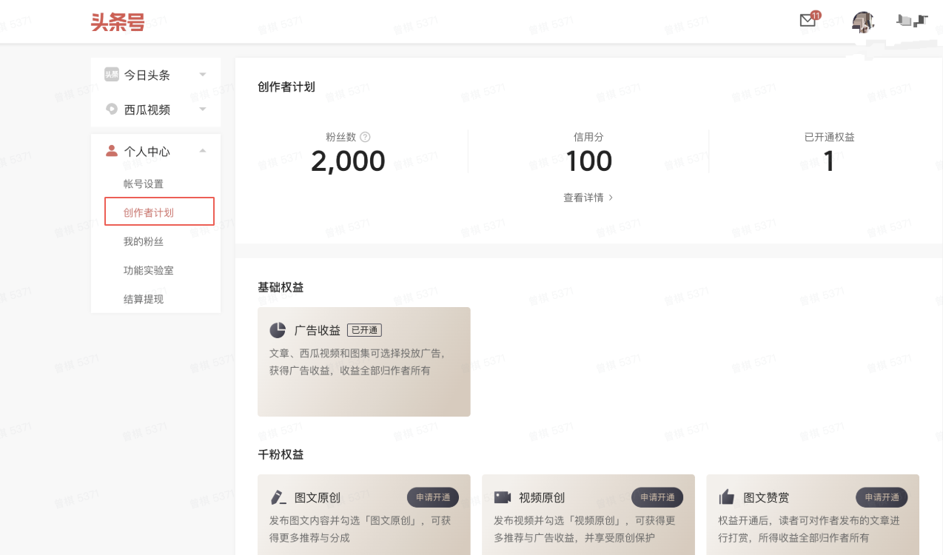Click the 西瓜视频 icon in sidebar

click(x=112, y=109)
